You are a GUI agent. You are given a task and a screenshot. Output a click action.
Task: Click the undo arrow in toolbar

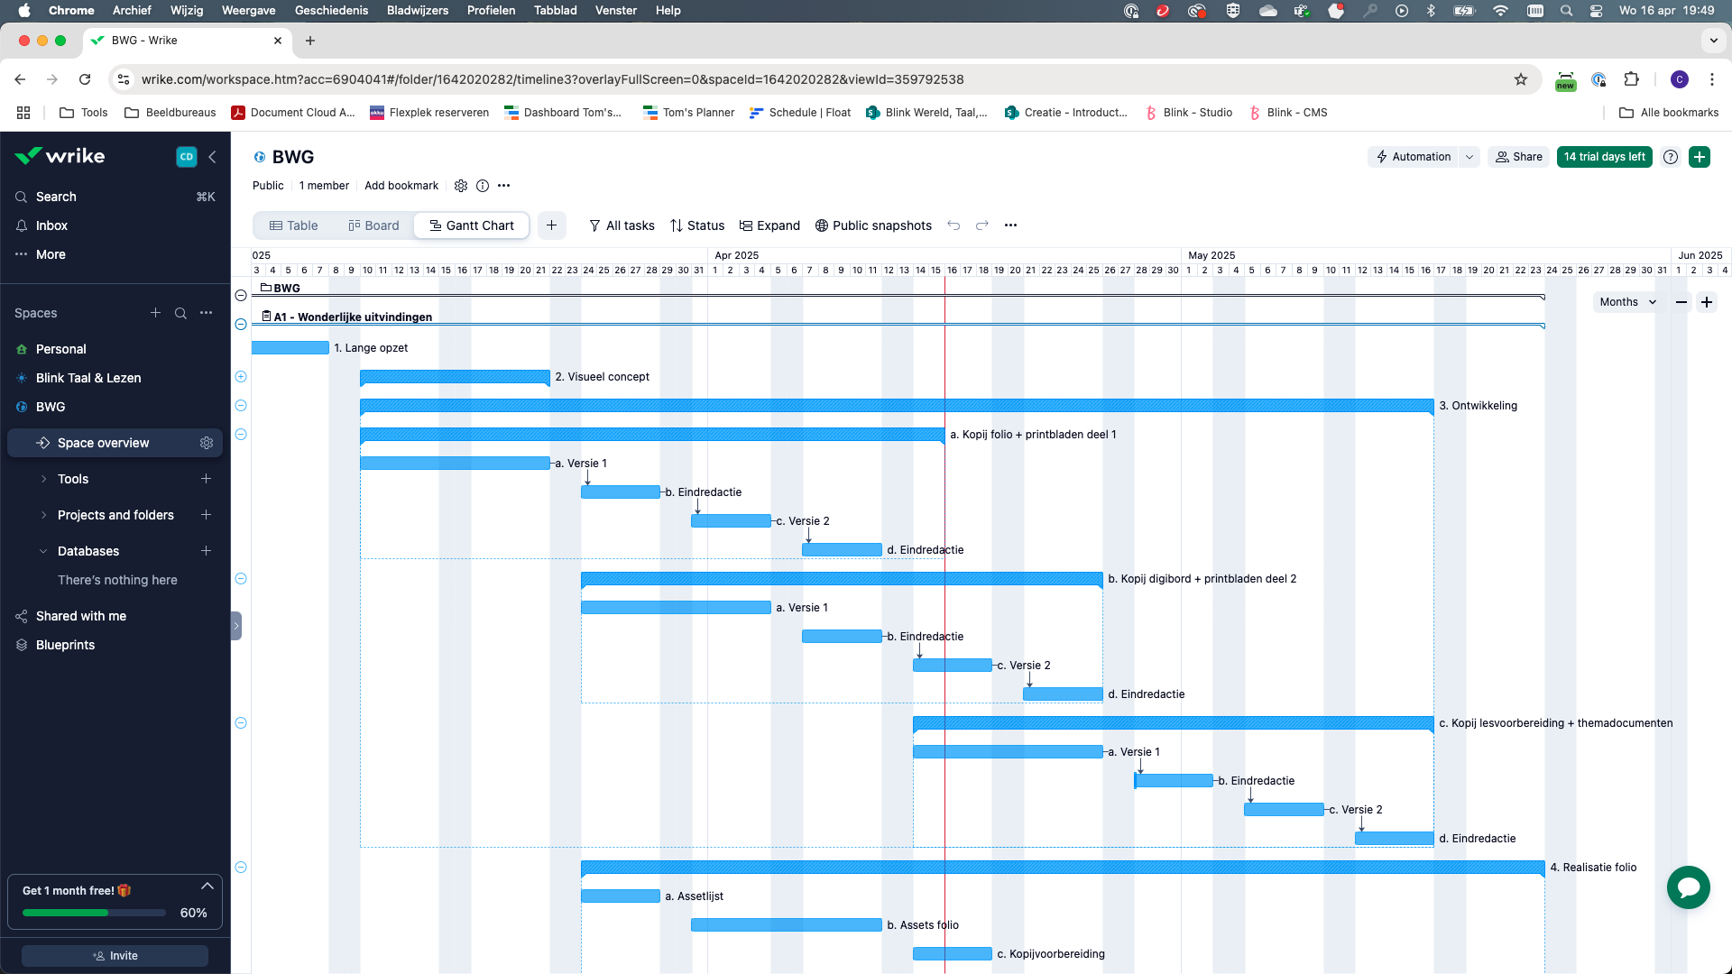coord(954,225)
